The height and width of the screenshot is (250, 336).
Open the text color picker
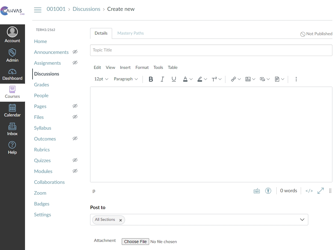[x=185, y=79]
